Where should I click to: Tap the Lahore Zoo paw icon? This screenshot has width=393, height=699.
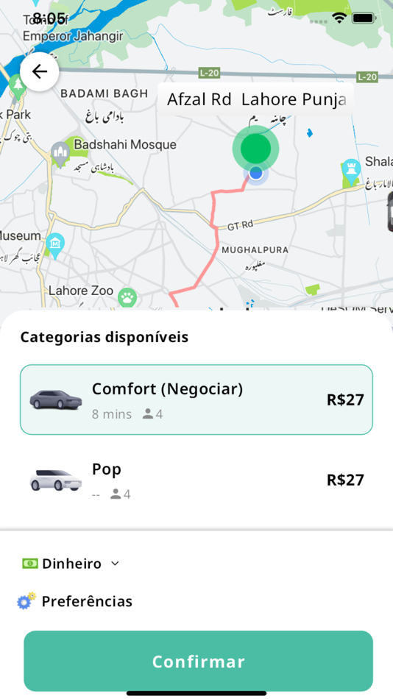coord(127,297)
